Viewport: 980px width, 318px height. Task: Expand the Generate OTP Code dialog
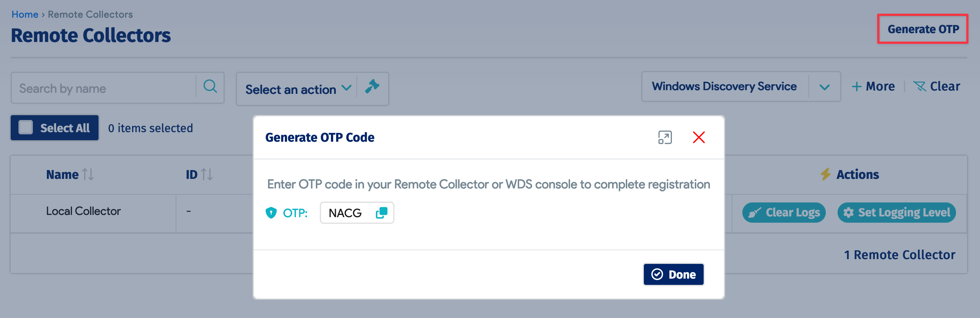point(665,137)
